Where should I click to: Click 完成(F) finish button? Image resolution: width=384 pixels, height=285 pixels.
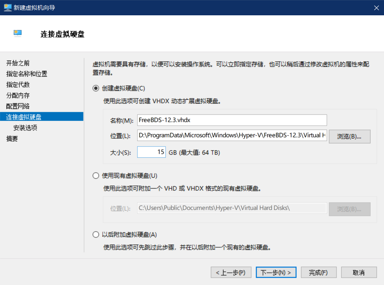(318, 272)
